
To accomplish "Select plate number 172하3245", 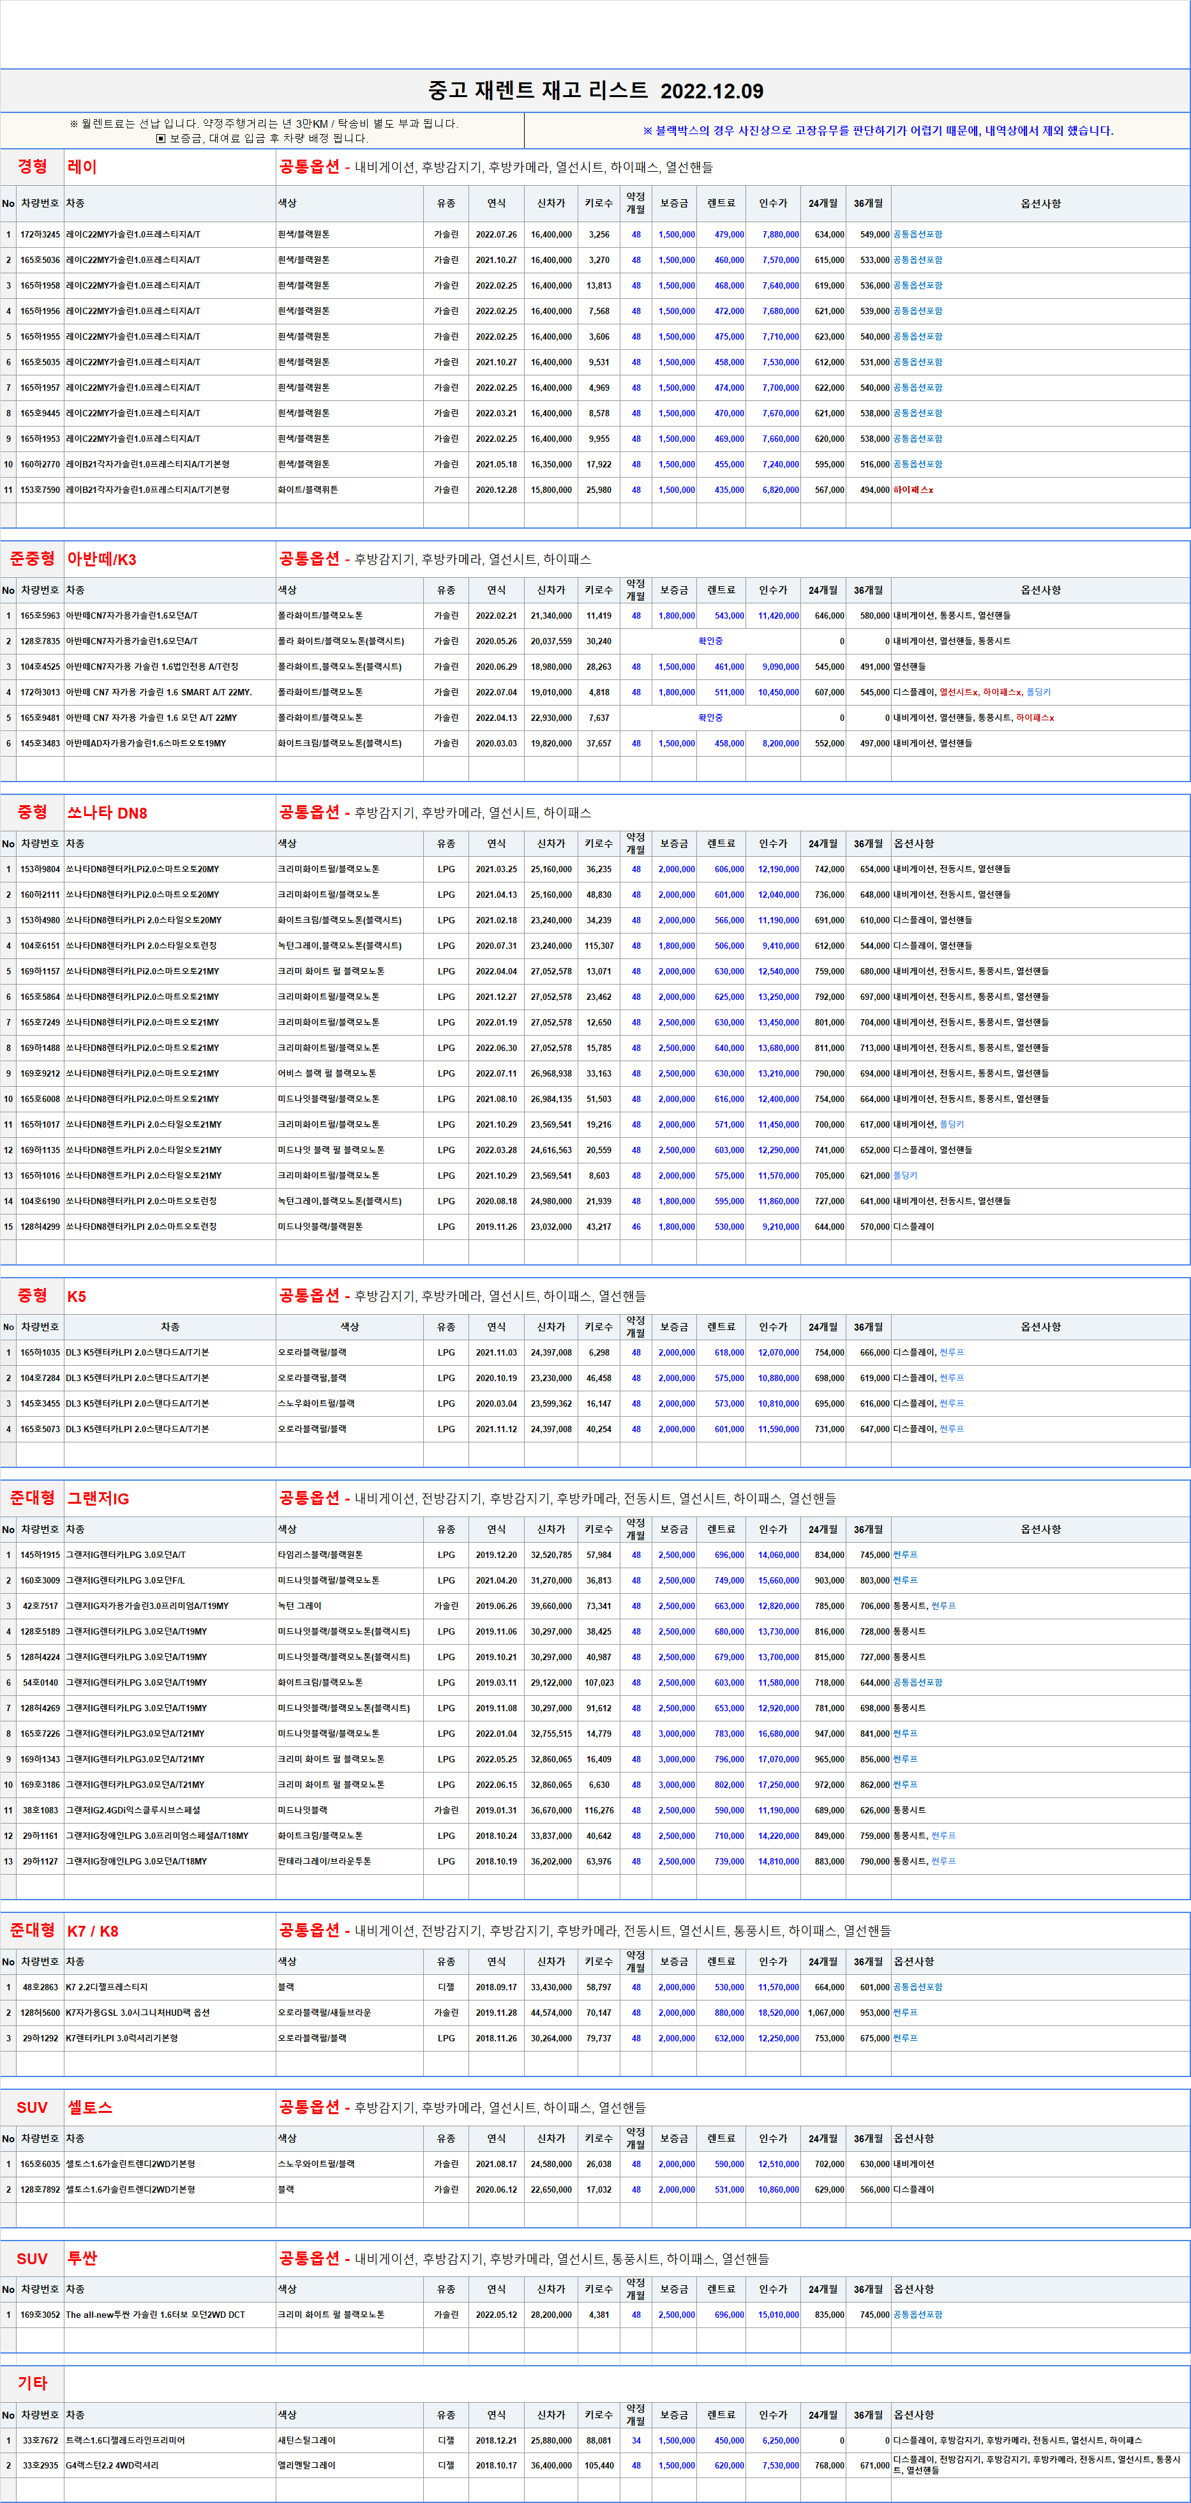I will [x=40, y=234].
